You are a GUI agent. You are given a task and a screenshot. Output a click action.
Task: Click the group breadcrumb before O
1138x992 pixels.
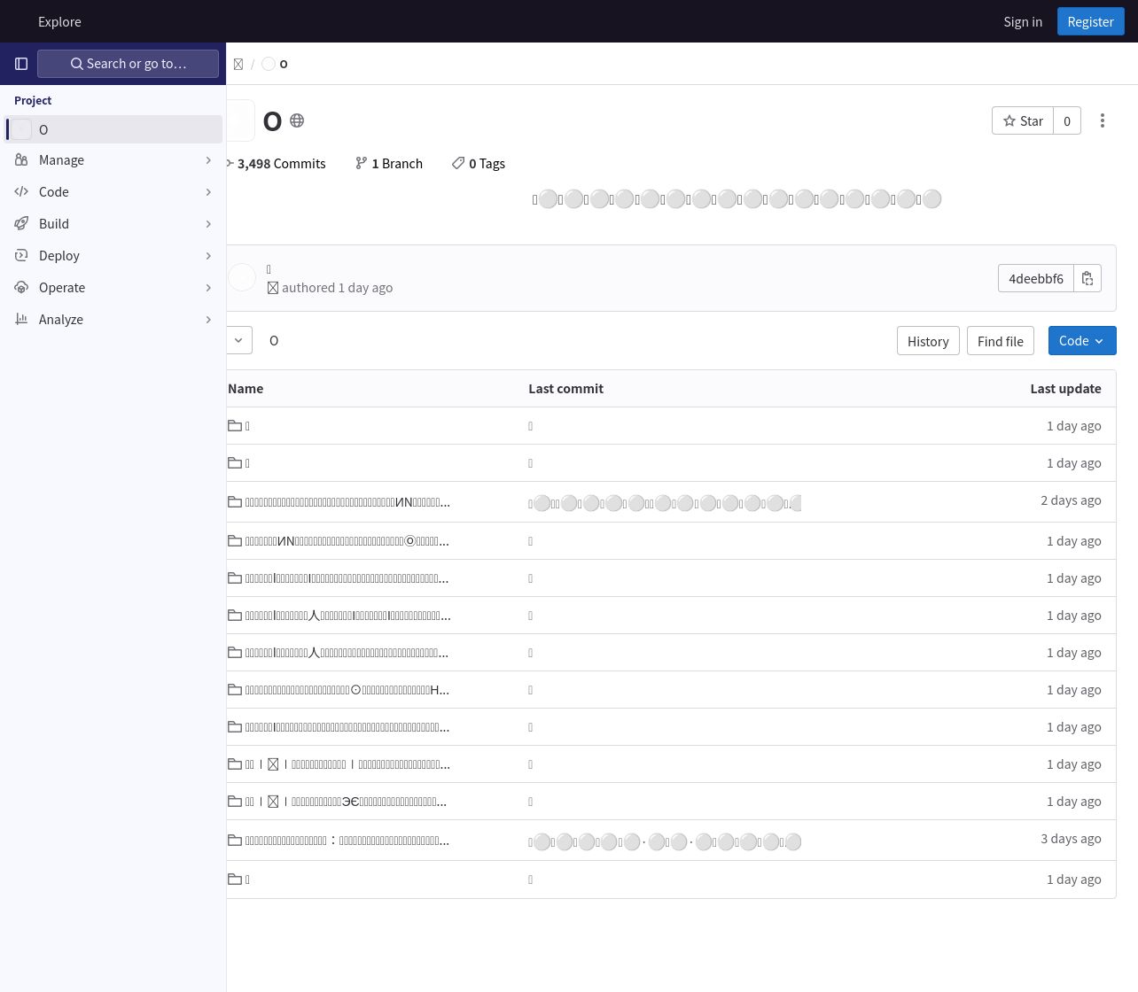point(238,64)
